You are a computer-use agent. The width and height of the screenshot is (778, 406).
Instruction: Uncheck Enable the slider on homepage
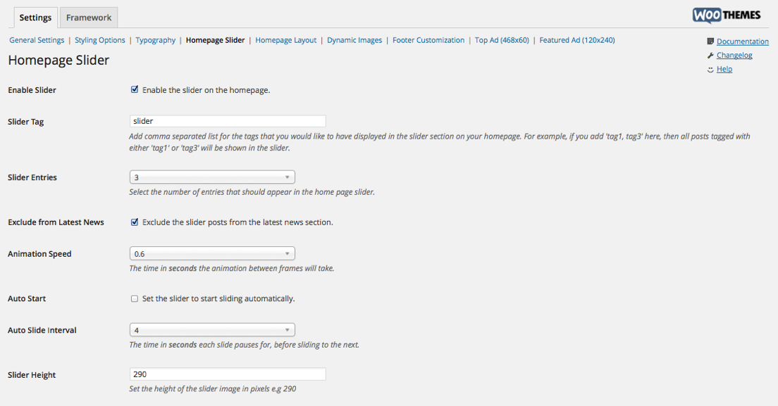point(135,90)
